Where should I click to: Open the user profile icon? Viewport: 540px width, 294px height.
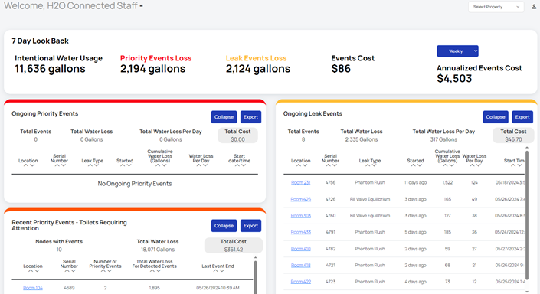(534, 7)
